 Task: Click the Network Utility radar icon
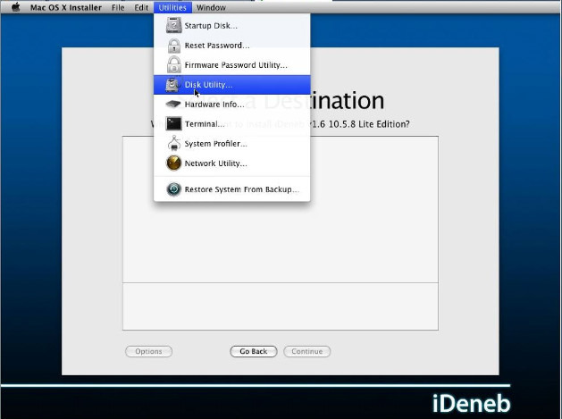(x=174, y=163)
